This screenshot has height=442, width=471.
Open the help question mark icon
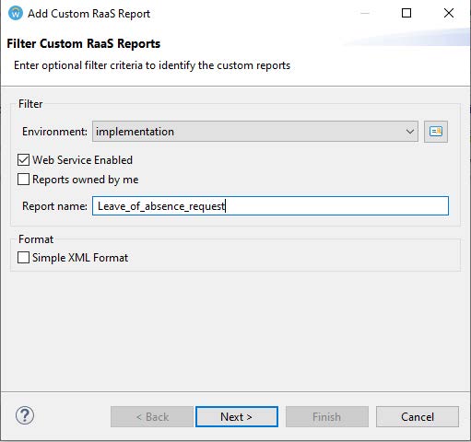pyautogui.click(x=25, y=415)
